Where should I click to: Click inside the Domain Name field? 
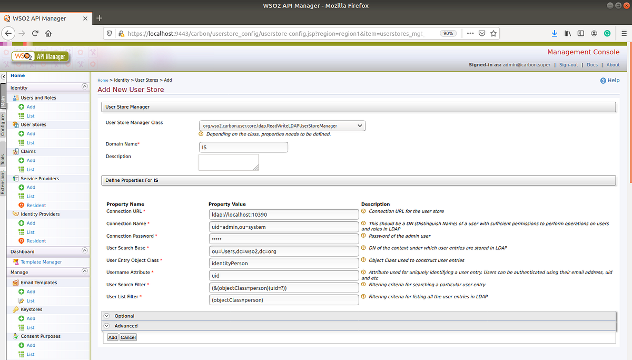pos(243,147)
